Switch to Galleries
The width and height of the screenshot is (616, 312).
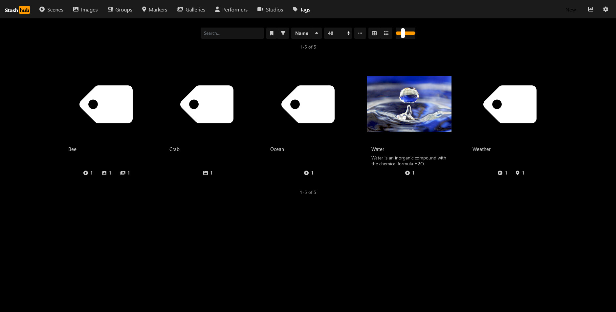(191, 10)
